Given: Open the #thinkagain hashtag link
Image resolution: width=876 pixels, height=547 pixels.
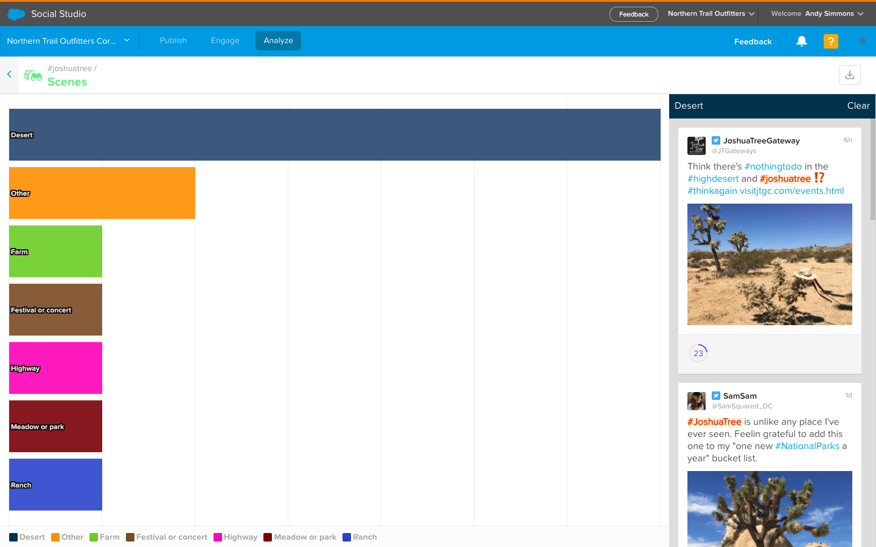Looking at the screenshot, I should point(712,191).
